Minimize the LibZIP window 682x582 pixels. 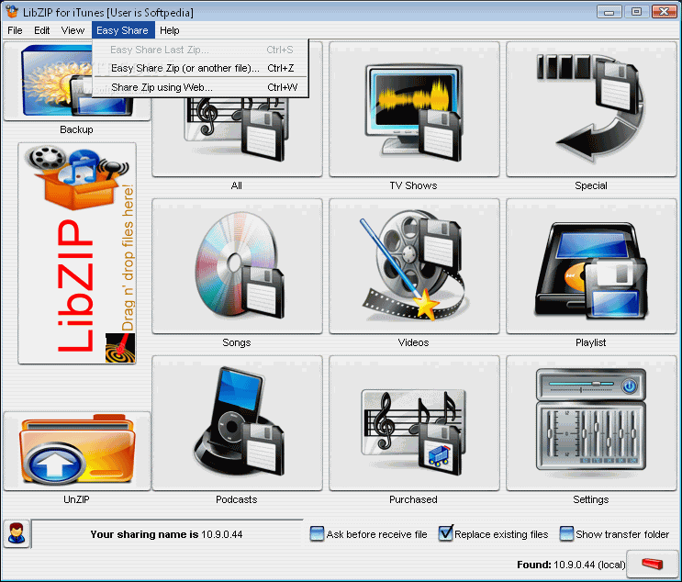(x=609, y=12)
